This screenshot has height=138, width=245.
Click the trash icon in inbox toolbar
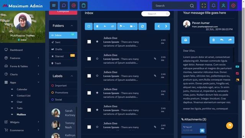97,26
